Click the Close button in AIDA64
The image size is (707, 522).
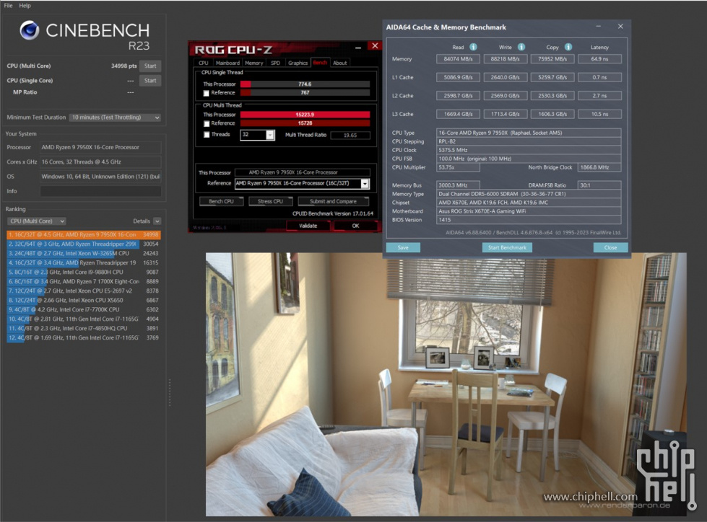click(610, 247)
